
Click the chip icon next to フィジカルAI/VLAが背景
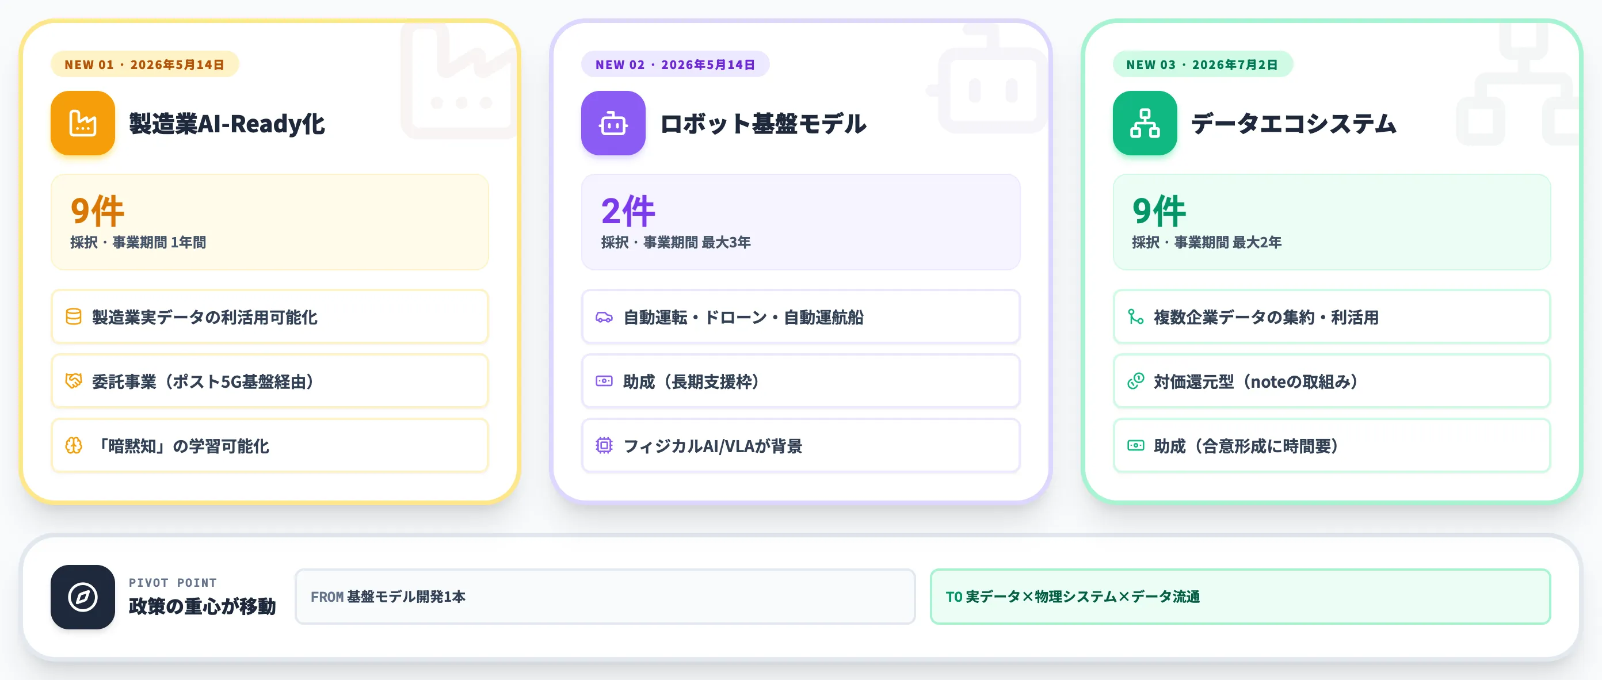(x=604, y=446)
